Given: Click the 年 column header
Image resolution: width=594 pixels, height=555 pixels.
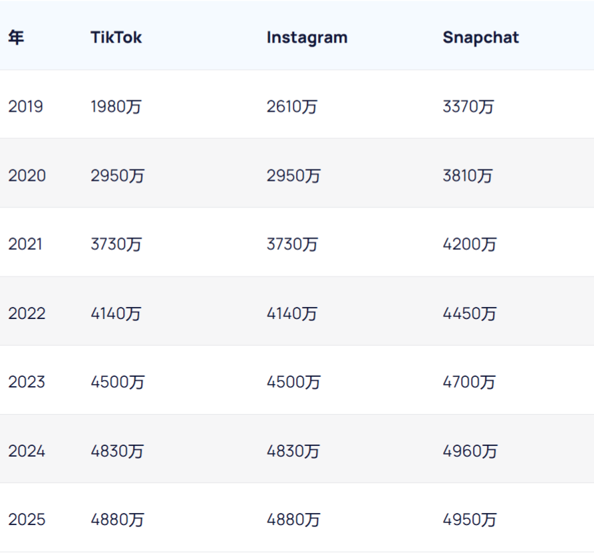Looking at the screenshot, I should point(16,38).
